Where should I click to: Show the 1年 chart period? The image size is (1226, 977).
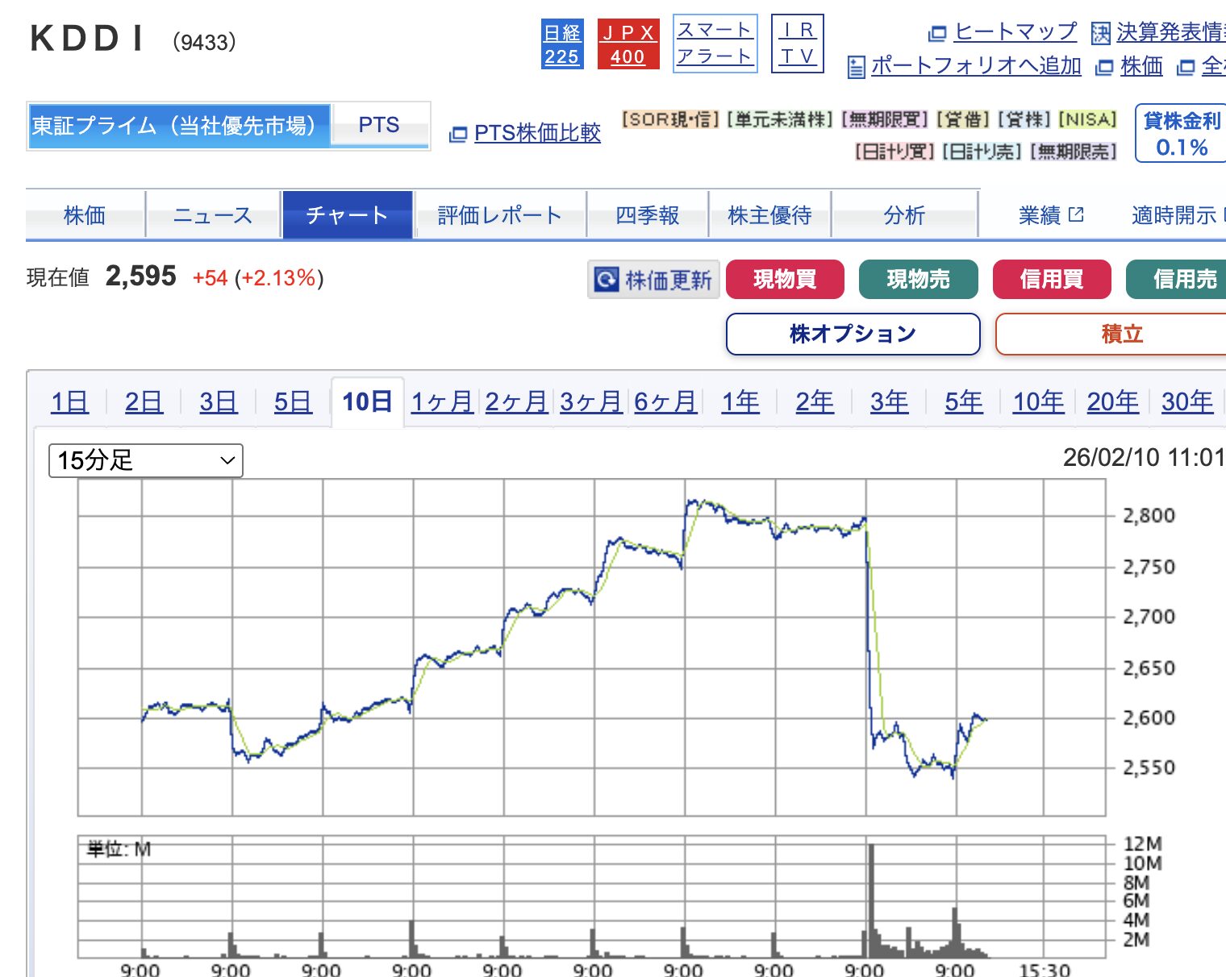(740, 401)
